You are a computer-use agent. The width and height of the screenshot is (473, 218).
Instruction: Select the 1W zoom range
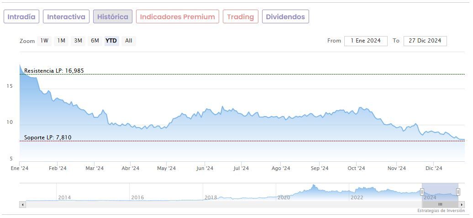(44, 41)
